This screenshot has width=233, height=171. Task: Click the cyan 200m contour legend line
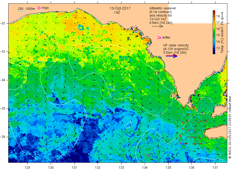(x=21, y=11)
